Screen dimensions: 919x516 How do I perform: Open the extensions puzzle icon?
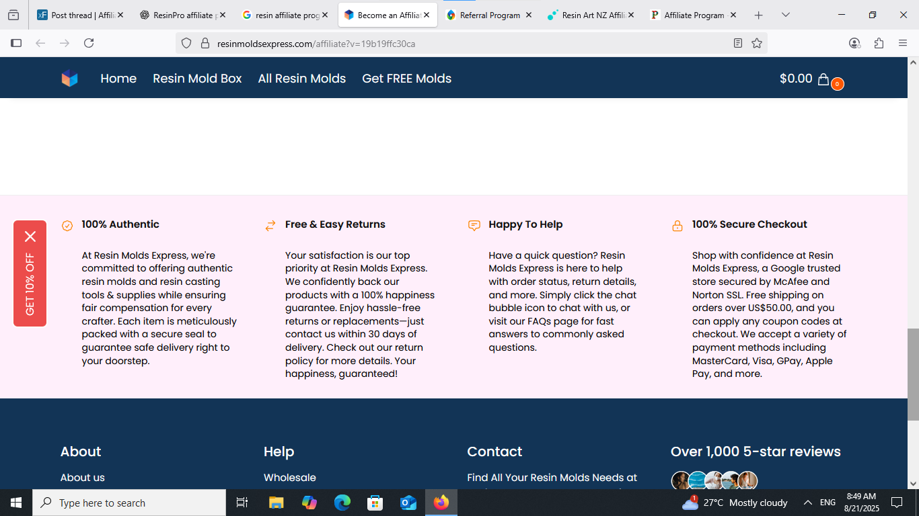point(879,43)
